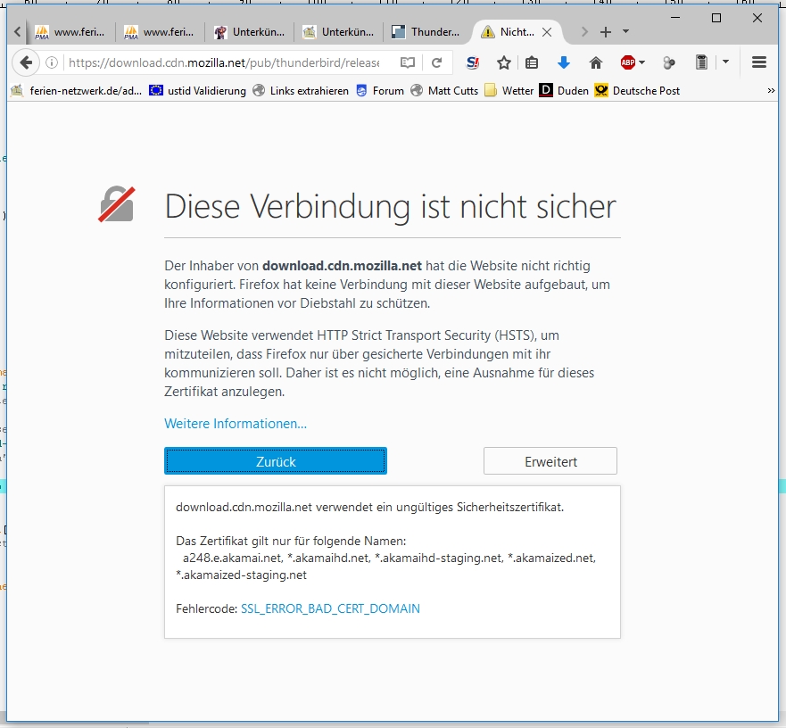This screenshot has height=728, width=786.
Task: Close the Firefox window
Action: 757,18
